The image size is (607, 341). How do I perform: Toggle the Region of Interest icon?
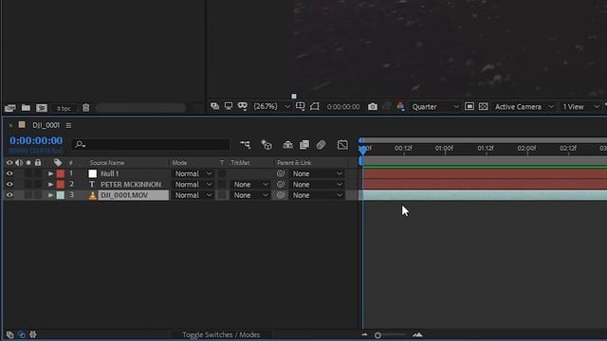point(314,106)
